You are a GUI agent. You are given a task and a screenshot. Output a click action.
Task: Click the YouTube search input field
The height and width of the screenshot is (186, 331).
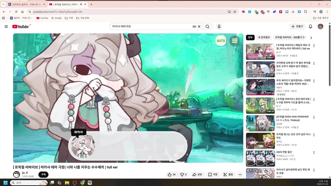pos(152,27)
